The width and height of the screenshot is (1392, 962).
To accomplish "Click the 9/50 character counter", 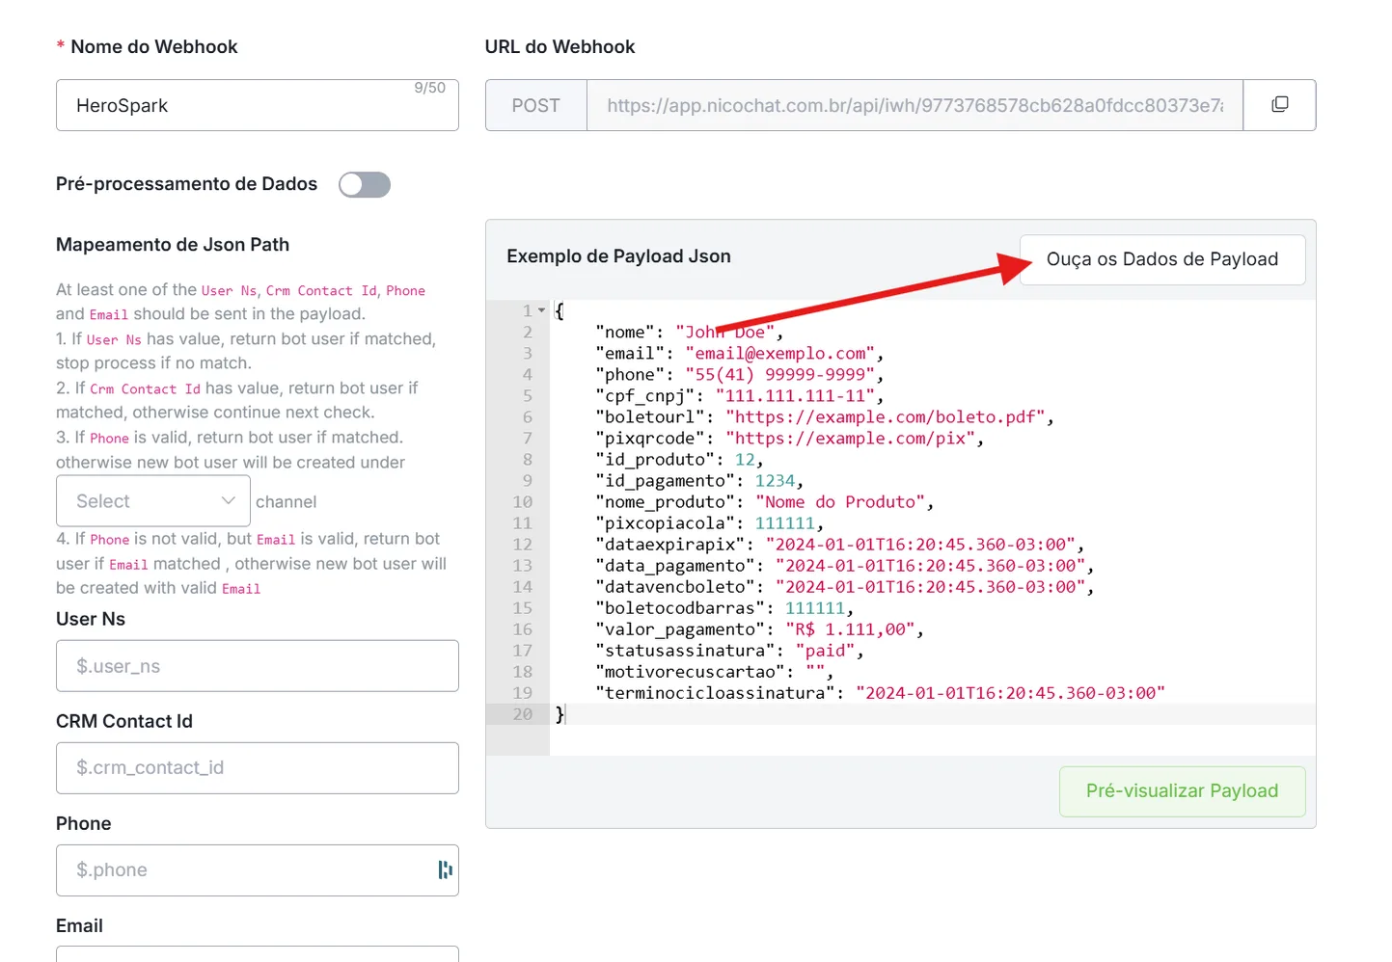I will click(x=430, y=88).
